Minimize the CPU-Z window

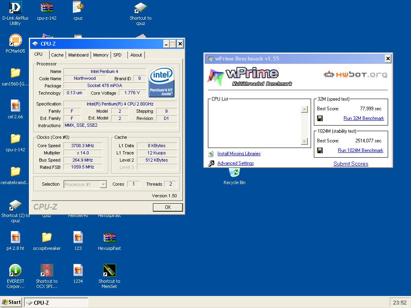point(166,44)
